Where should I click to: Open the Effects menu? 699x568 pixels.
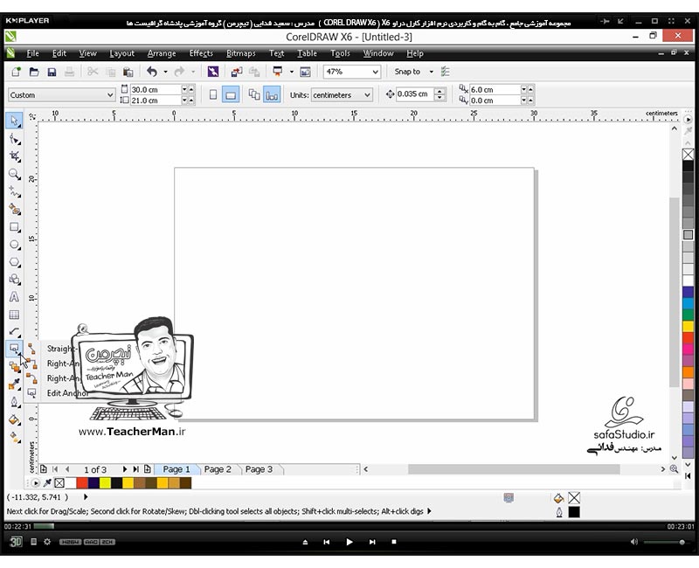(x=201, y=53)
